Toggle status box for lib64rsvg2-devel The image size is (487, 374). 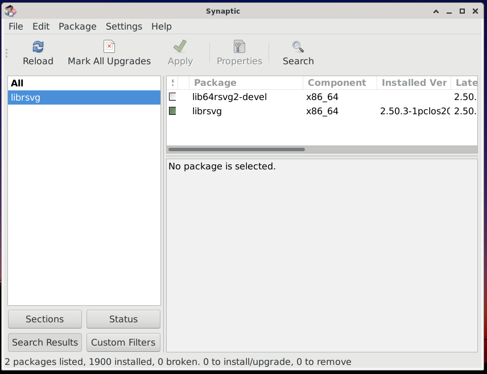172,97
